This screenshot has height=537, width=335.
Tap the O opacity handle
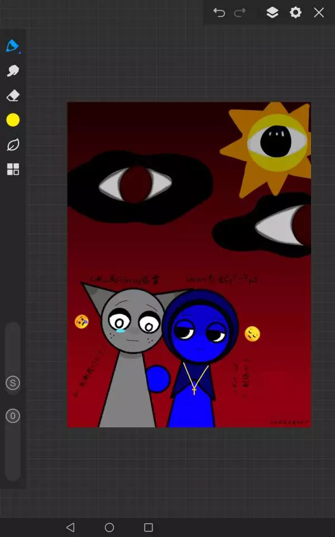point(13,416)
